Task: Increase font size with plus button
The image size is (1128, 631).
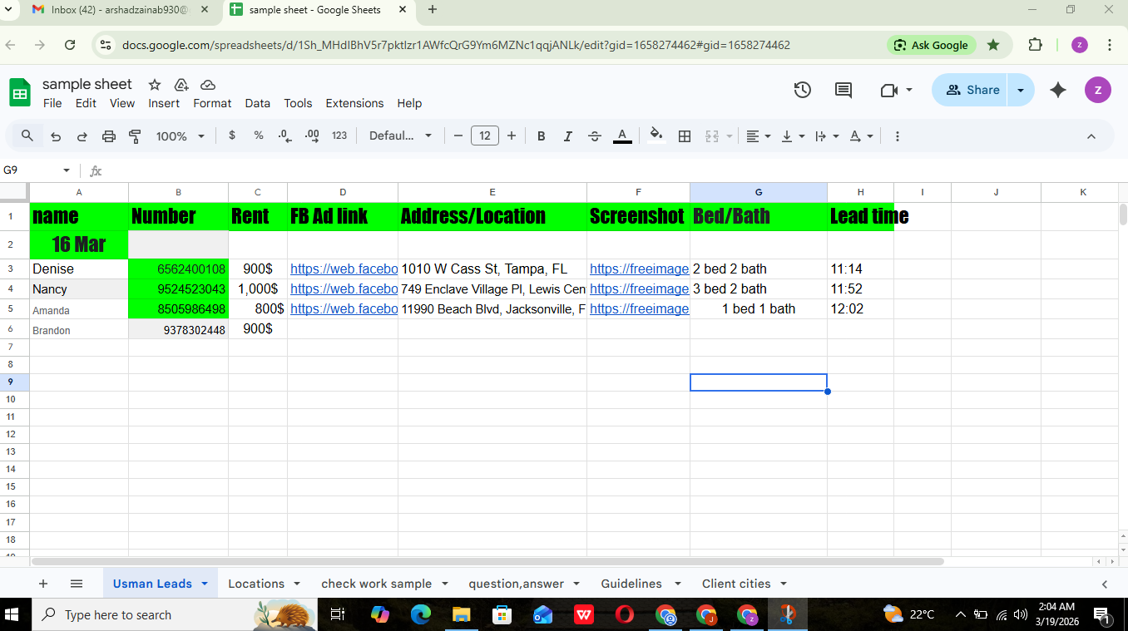Action: [512, 136]
